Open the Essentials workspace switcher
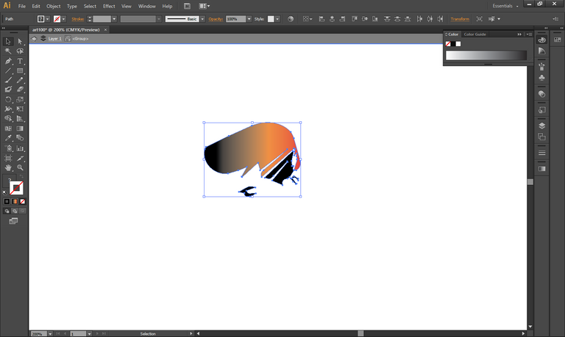 pyautogui.click(x=505, y=6)
